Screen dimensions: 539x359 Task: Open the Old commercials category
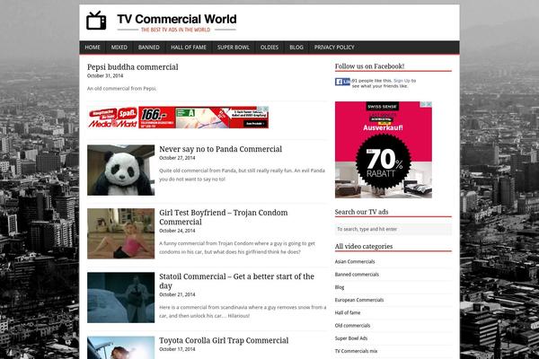[x=352, y=325]
